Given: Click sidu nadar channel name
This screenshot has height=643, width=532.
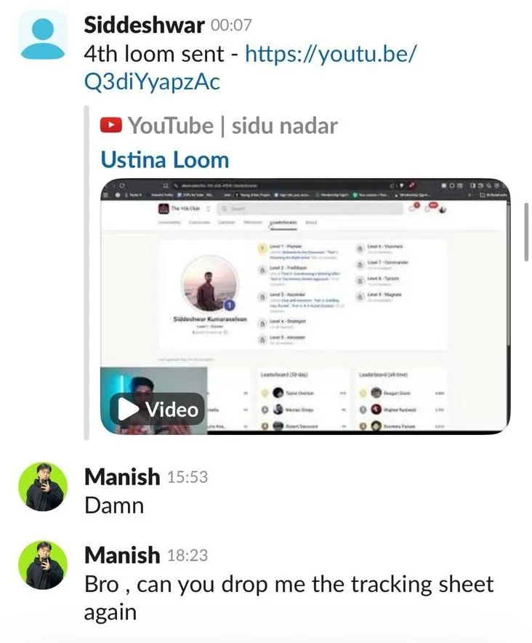Looking at the screenshot, I should coord(285,126).
